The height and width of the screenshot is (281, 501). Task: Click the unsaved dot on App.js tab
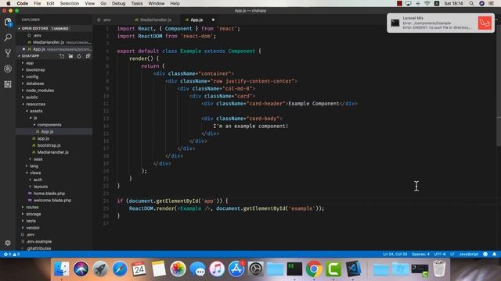pos(213,20)
